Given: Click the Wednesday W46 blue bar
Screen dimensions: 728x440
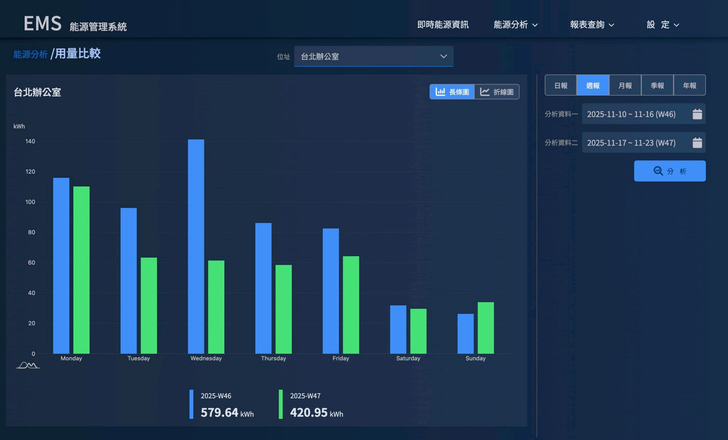Looking at the screenshot, I should 196,246.
